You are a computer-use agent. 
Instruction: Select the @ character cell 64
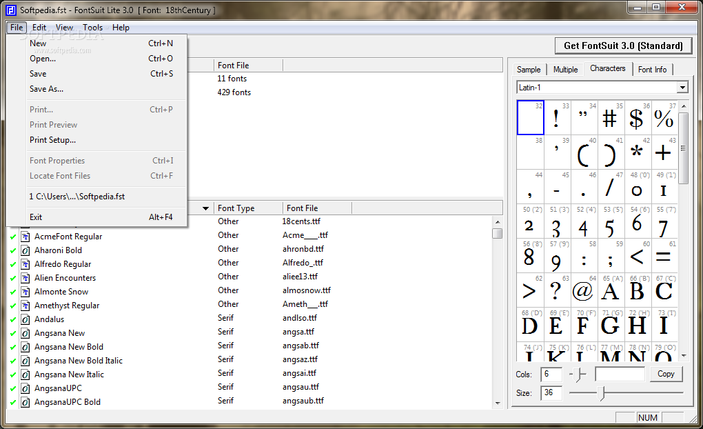click(x=584, y=290)
